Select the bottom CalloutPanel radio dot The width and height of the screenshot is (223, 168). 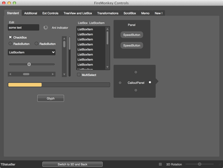point(136,90)
